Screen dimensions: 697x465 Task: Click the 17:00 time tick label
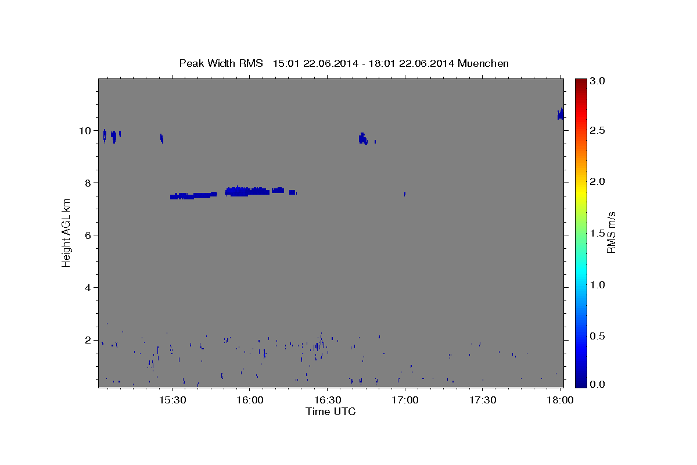tap(405, 401)
